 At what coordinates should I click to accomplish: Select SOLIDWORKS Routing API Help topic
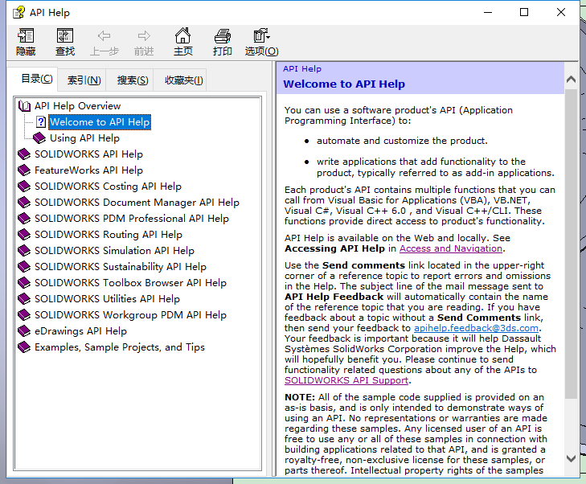(x=108, y=235)
